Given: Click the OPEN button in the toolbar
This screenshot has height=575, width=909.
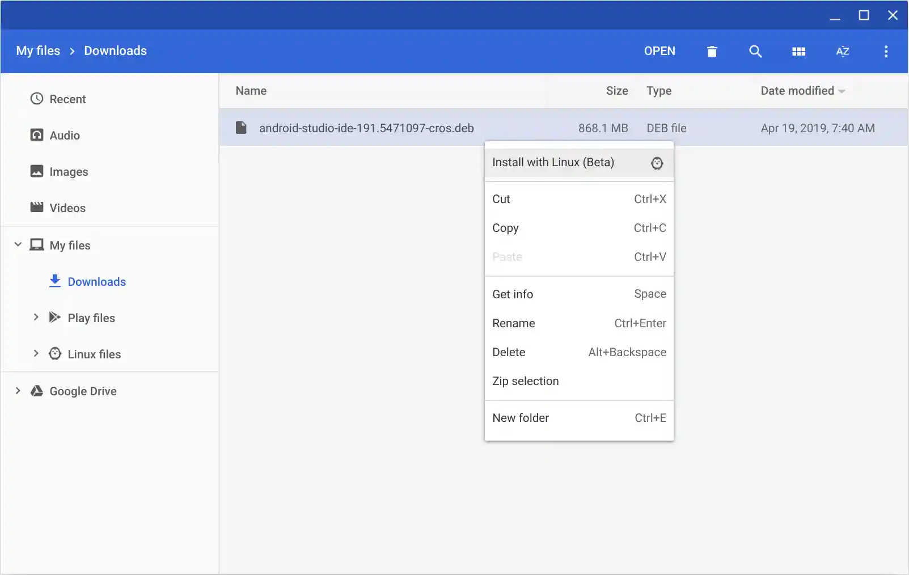Looking at the screenshot, I should (x=659, y=51).
